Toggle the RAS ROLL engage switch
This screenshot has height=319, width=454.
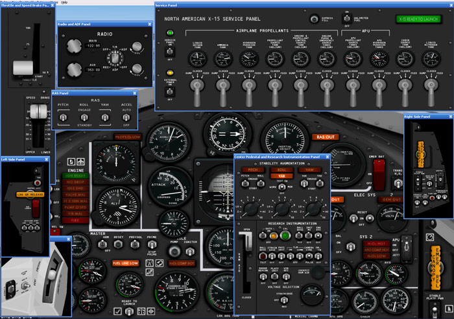click(84, 117)
